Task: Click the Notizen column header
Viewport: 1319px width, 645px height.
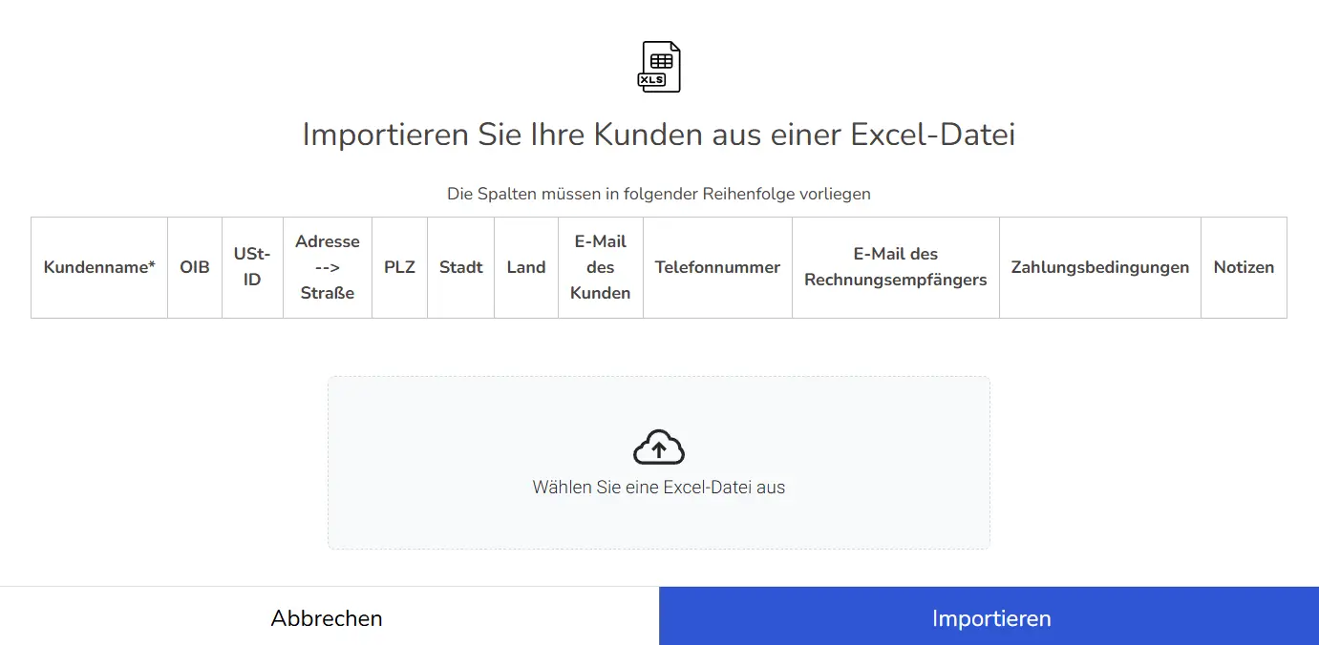Action: pyautogui.click(x=1244, y=267)
